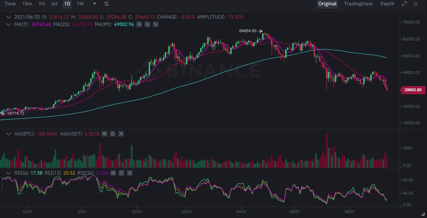Click the current price label 29663.95
The width and height of the screenshot is (427, 218).
412,90
